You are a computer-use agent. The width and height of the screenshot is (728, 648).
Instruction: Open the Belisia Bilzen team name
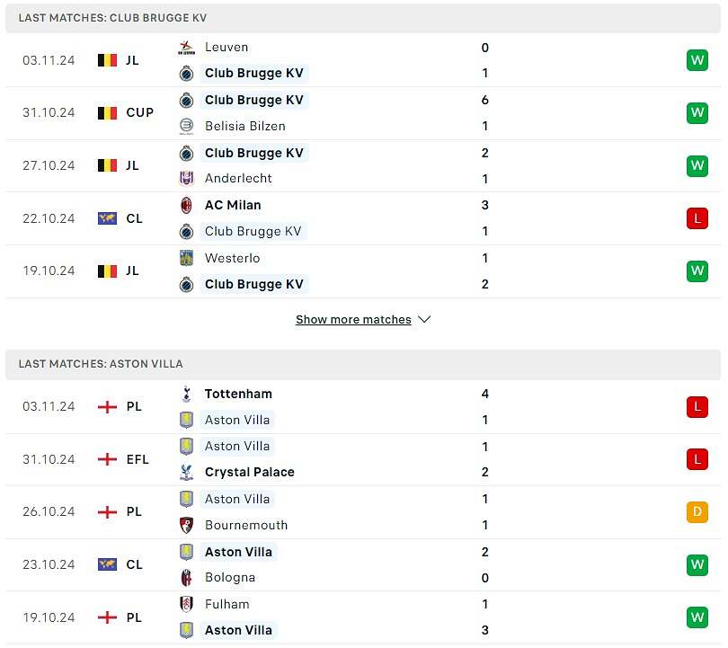tap(245, 126)
